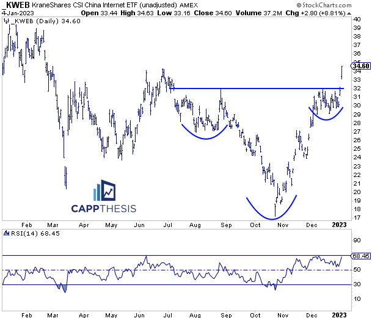The image size is (372, 318).
Task: Click the 4-Jan-2023 date label
Action: [18, 13]
